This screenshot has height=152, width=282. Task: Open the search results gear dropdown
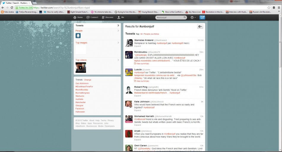tap(200, 26)
